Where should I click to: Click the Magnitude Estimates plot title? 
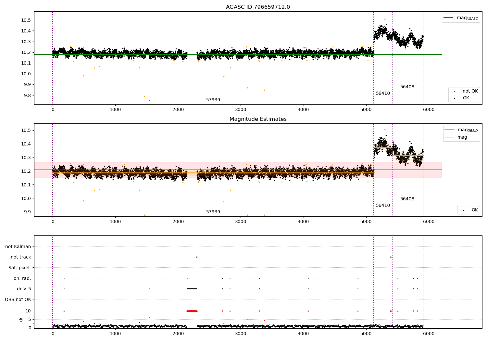(258, 119)
